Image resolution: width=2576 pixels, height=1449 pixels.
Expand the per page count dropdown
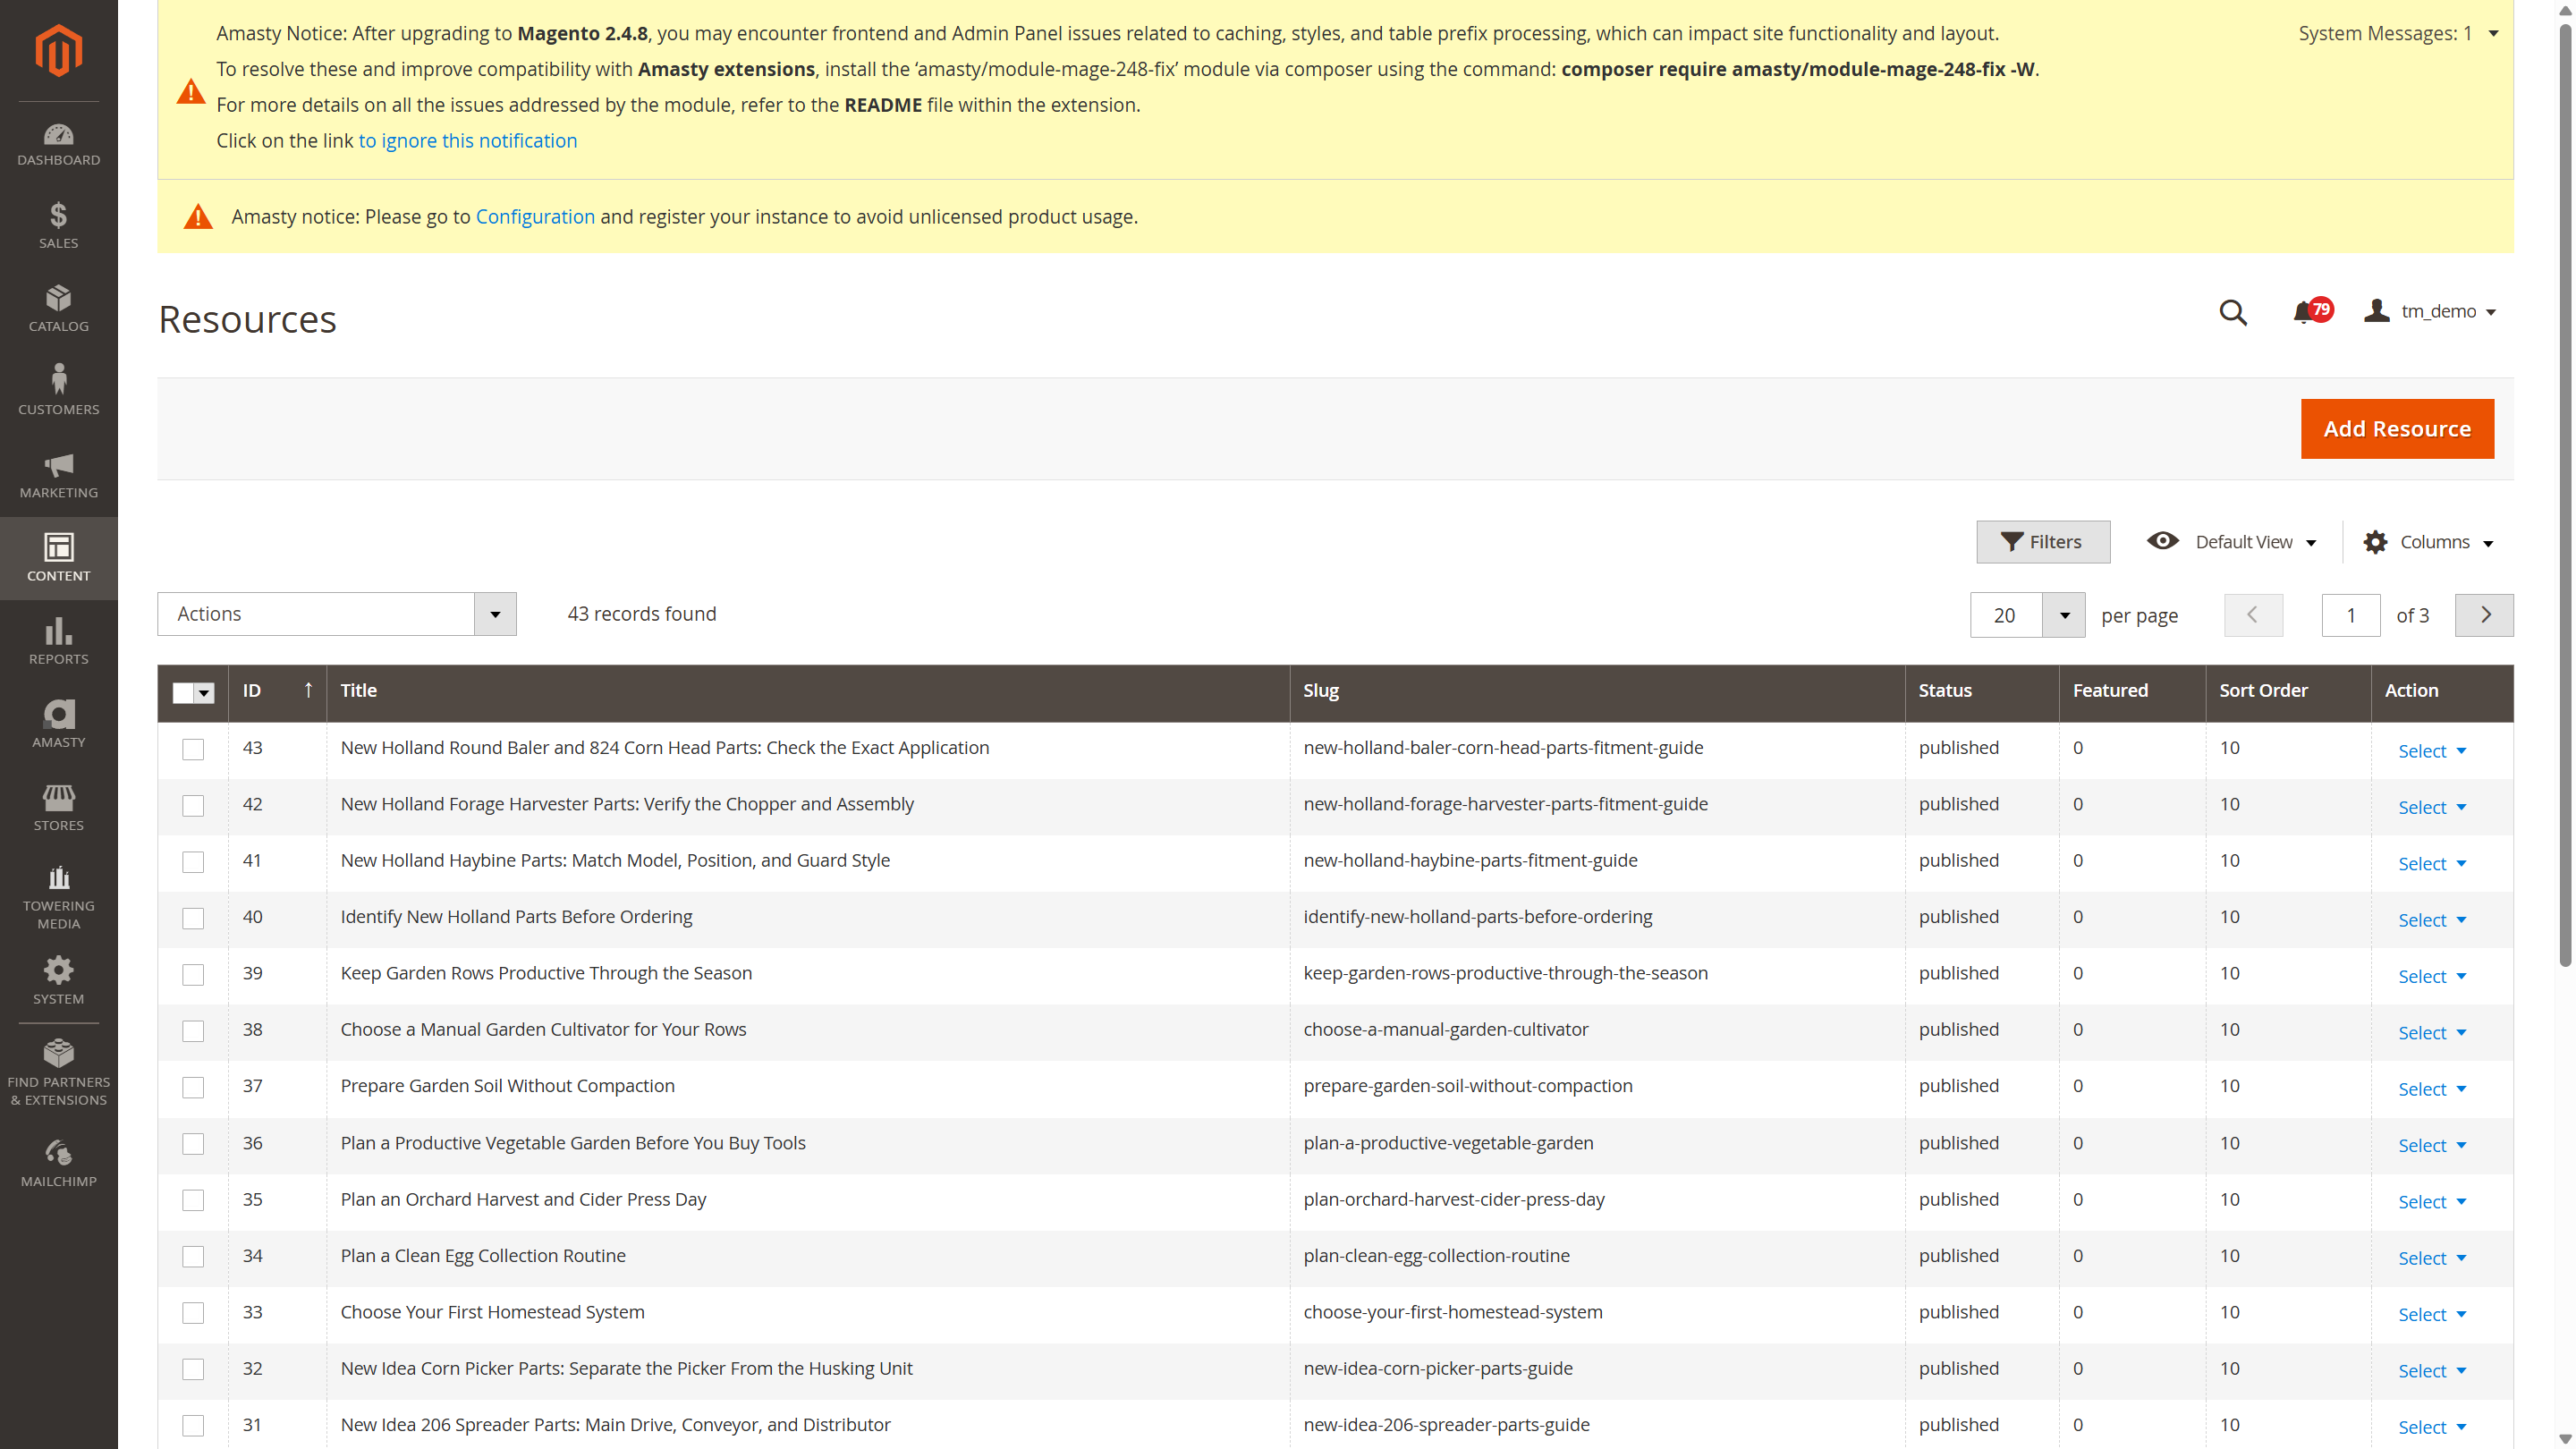coord(2064,615)
